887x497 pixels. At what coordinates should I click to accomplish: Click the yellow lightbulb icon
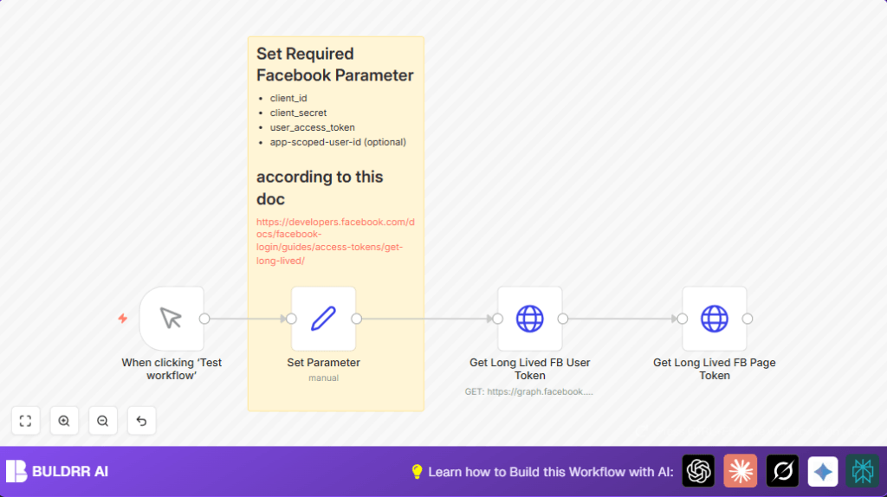(x=417, y=472)
